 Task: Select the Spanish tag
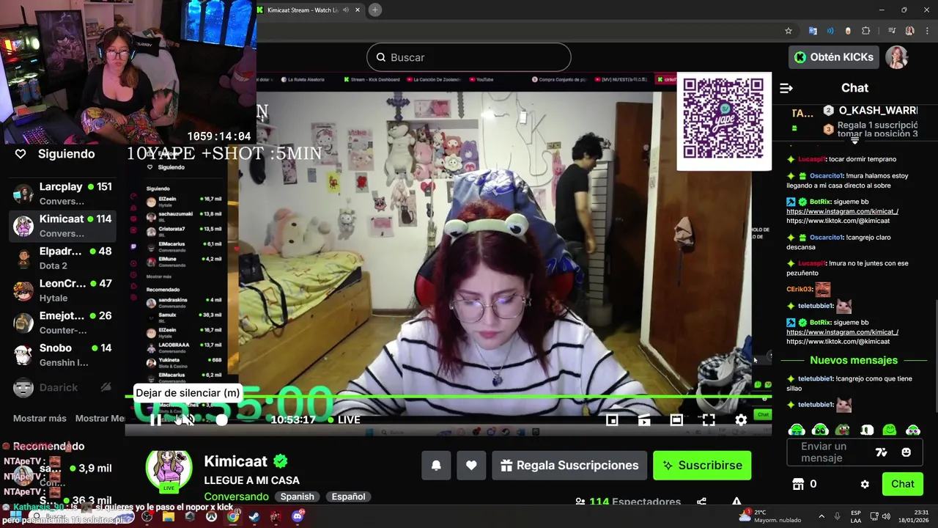[x=297, y=496]
